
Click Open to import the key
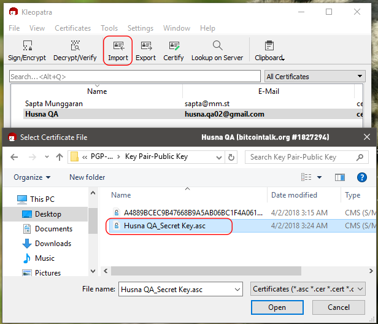tap(277, 307)
